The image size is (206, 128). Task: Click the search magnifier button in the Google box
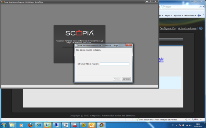click(201, 7)
